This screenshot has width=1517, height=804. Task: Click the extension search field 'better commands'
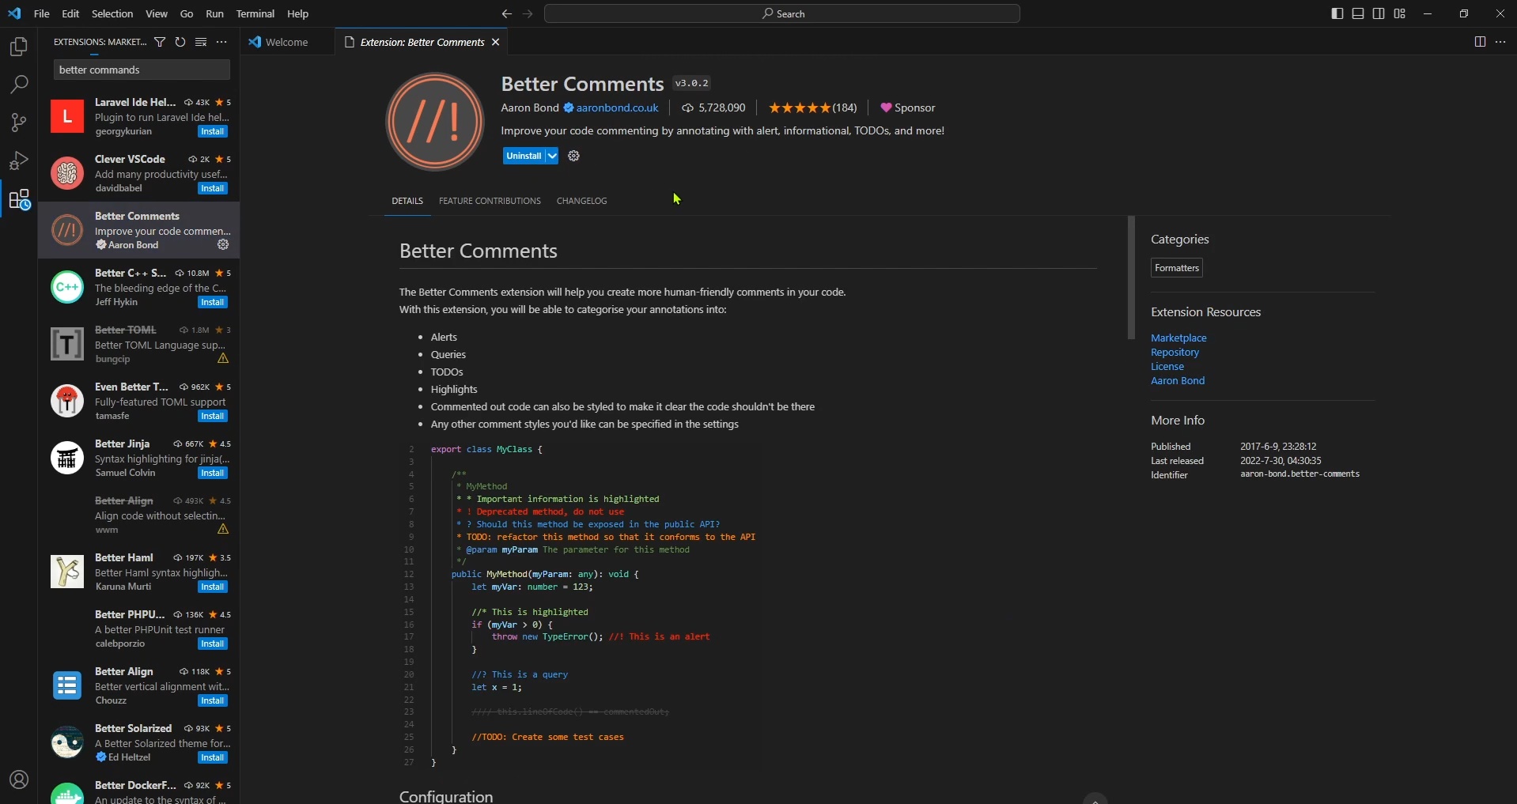click(142, 70)
